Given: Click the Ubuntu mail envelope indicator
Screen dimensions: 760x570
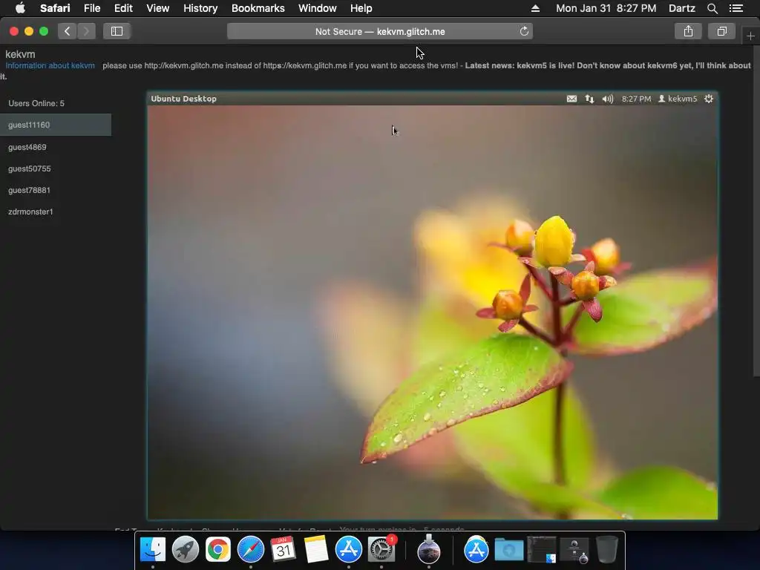Looking at the screenshot, I should tap(572, 99).
